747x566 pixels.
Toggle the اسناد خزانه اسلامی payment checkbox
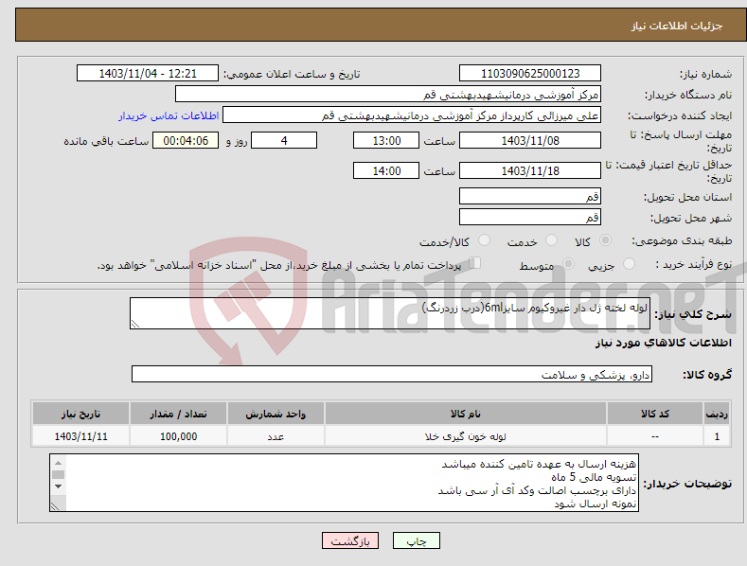click(474, 263)
